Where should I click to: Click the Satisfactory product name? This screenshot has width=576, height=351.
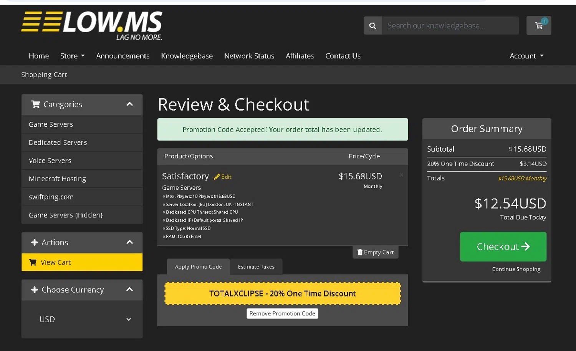tap(185, 176)
